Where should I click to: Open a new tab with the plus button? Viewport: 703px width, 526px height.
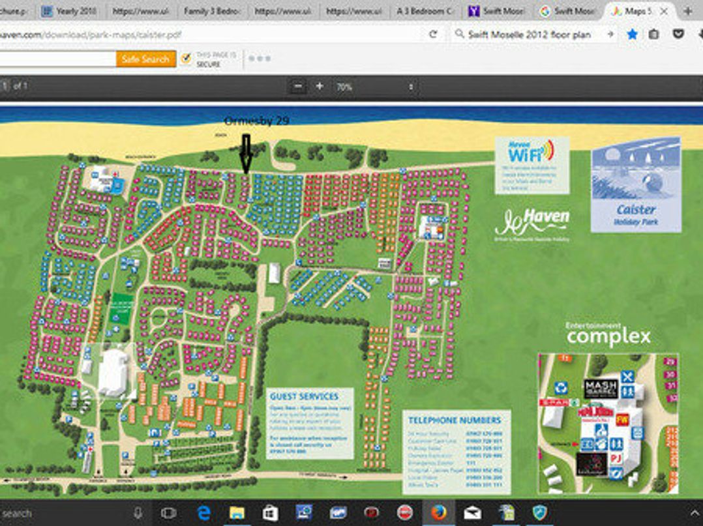689,10
